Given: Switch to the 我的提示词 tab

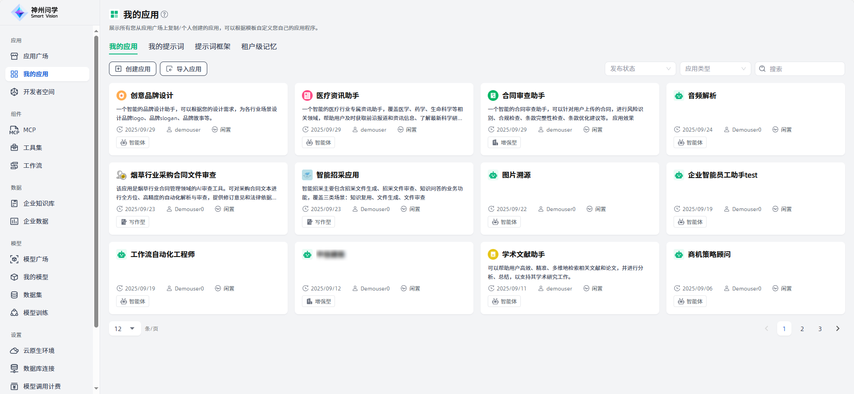Looking at the screenshot, I should (x=166, y=46).
